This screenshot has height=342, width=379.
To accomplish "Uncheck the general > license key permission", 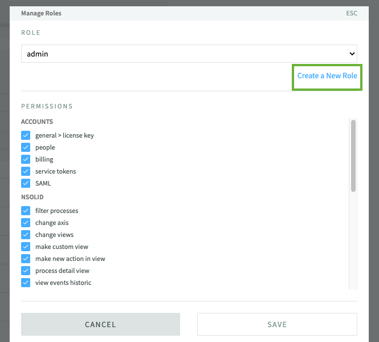I will pos(26,135).
